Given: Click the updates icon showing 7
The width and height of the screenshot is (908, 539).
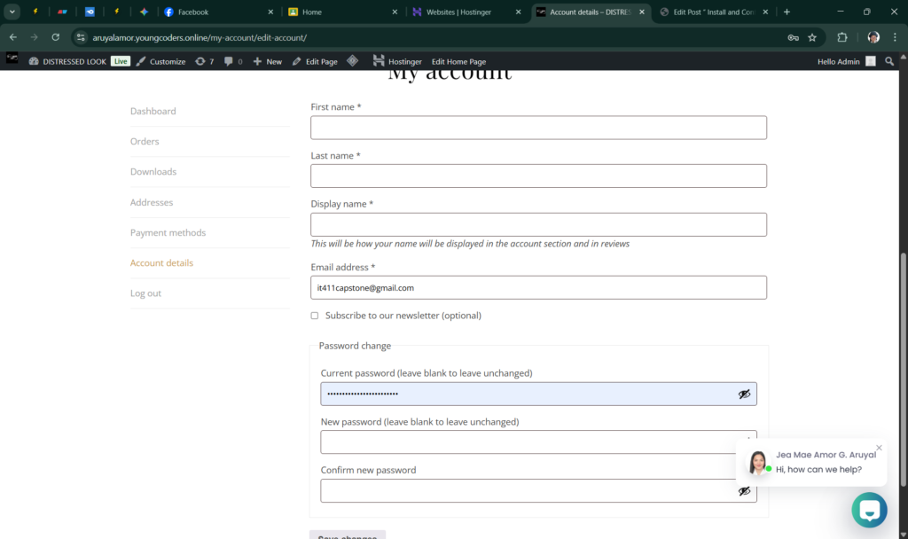Looking at the screenshot, I should pyautogui.click(x=204, y=61).
